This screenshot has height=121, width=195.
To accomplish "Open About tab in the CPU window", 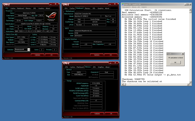I will [48, 8].
